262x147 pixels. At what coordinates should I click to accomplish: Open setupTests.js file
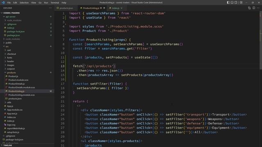point(13,132)
